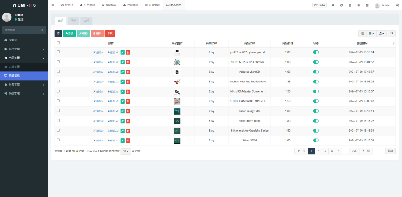Click the fullscreen icon in the header
This screenshot has height=197, width=402.
367,5
